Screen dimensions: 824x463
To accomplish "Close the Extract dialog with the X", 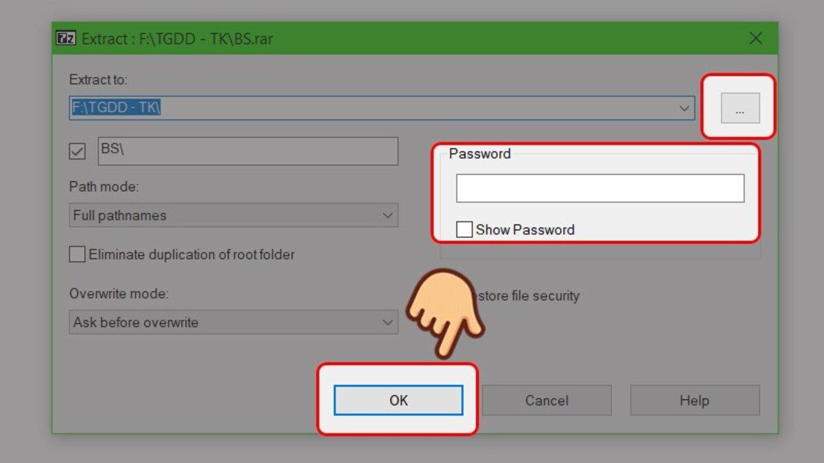I will pyautogui.click(x=756, y=38).
